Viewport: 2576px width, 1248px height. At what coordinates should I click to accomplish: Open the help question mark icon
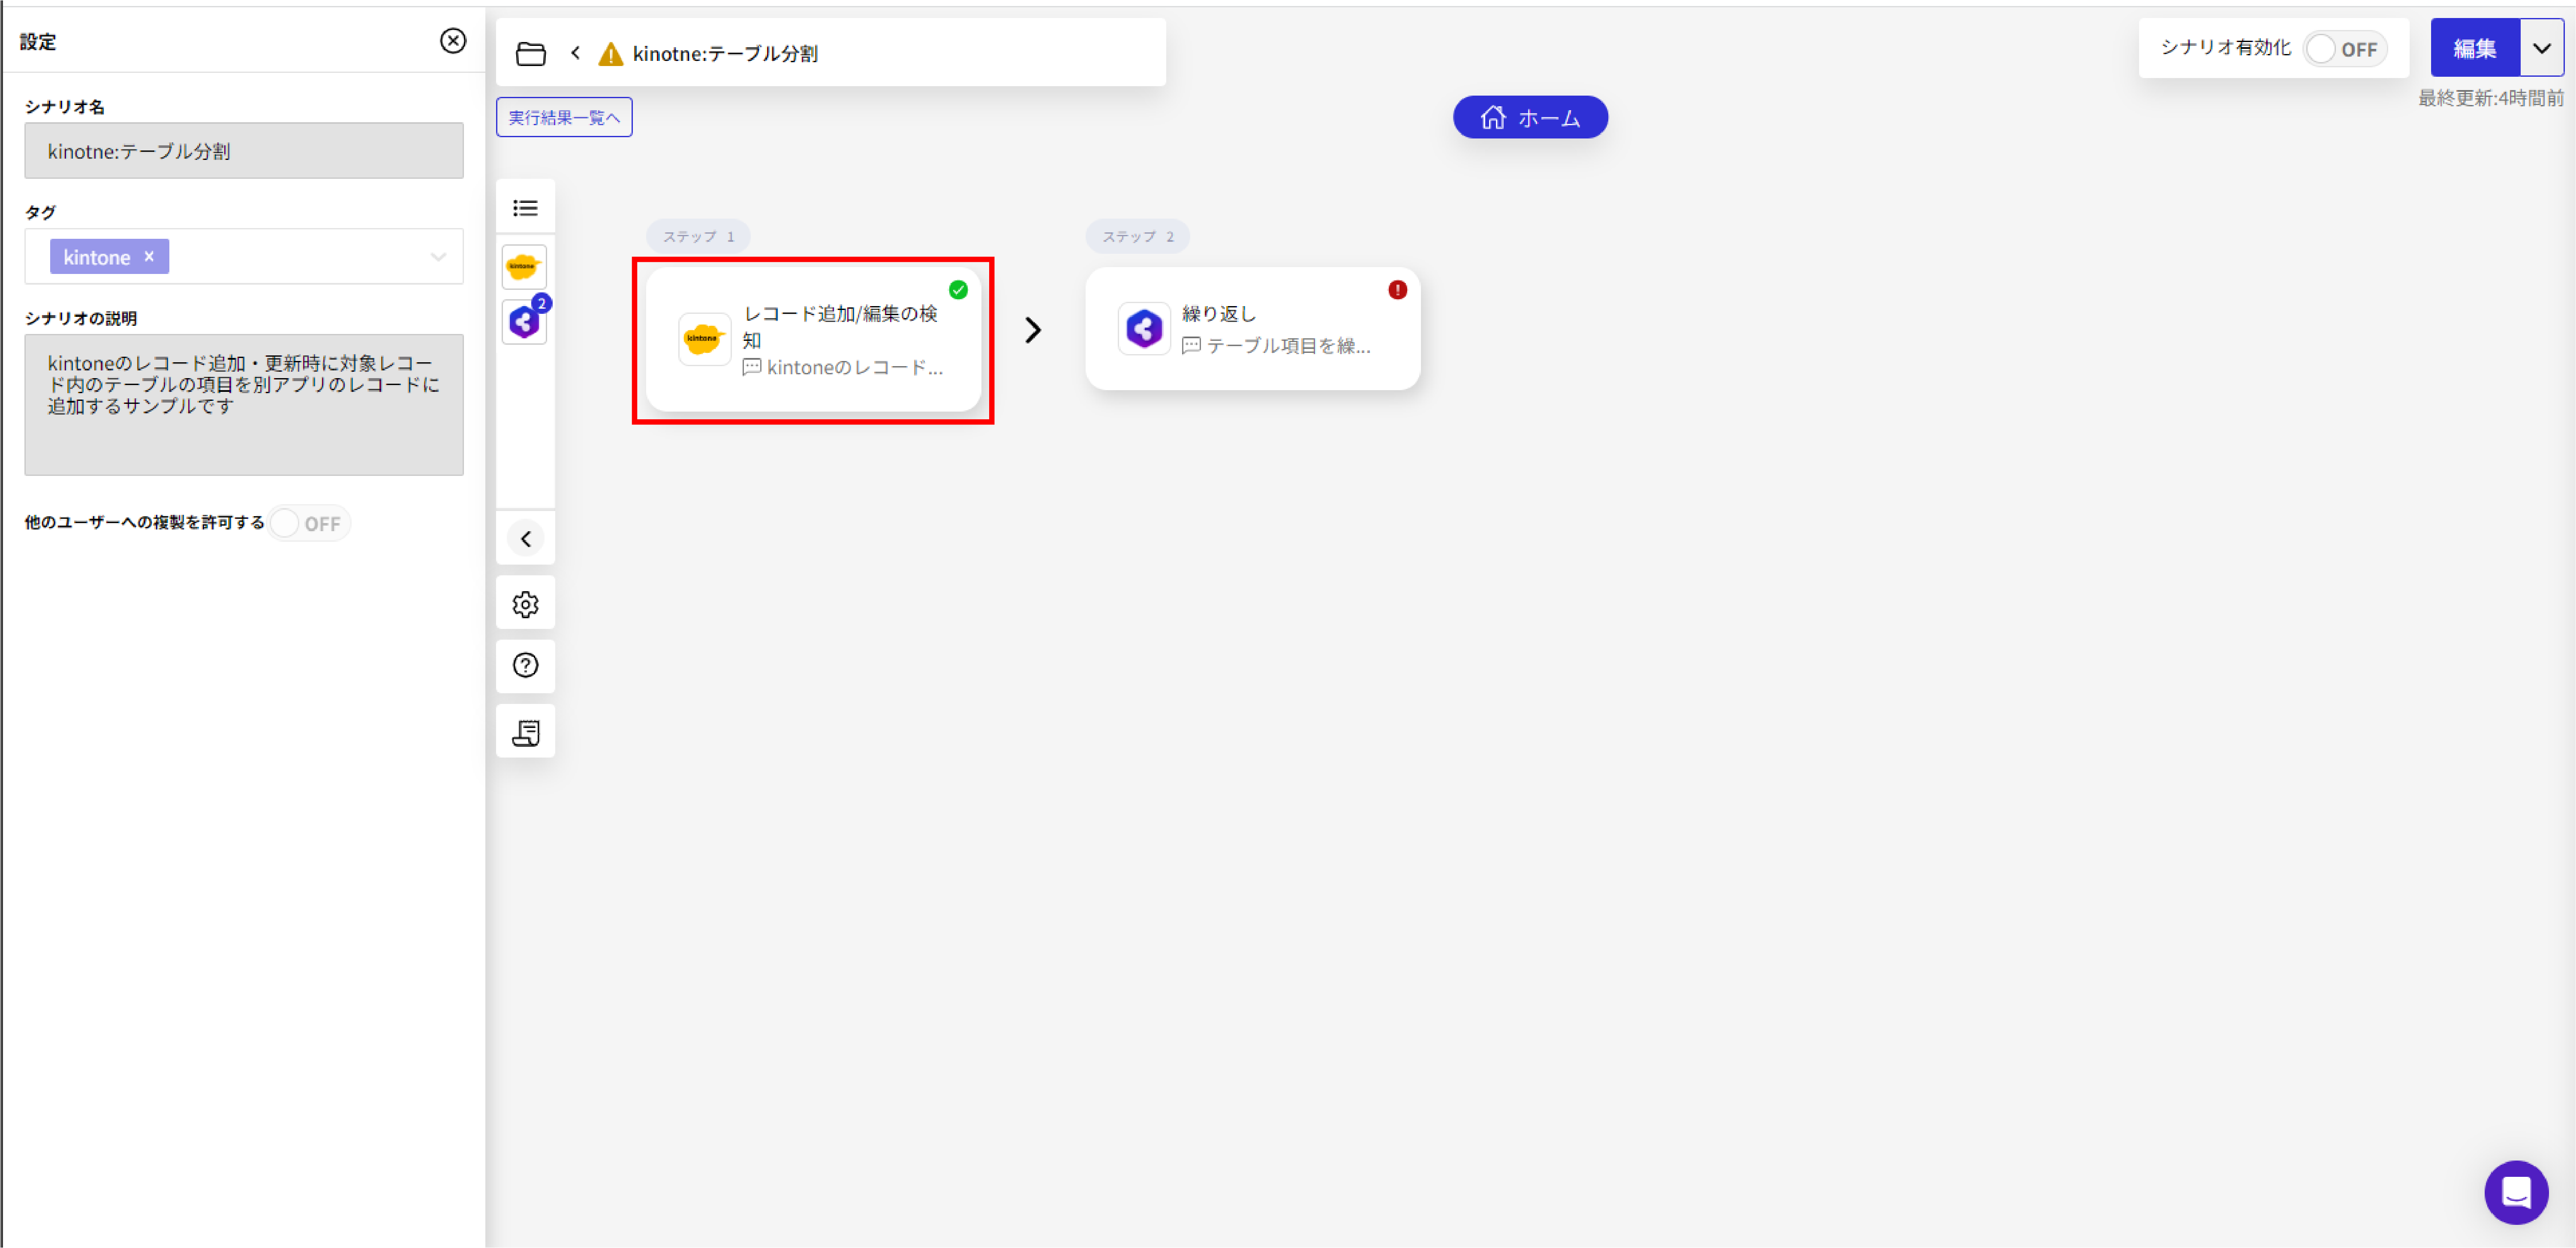(525, 665)
